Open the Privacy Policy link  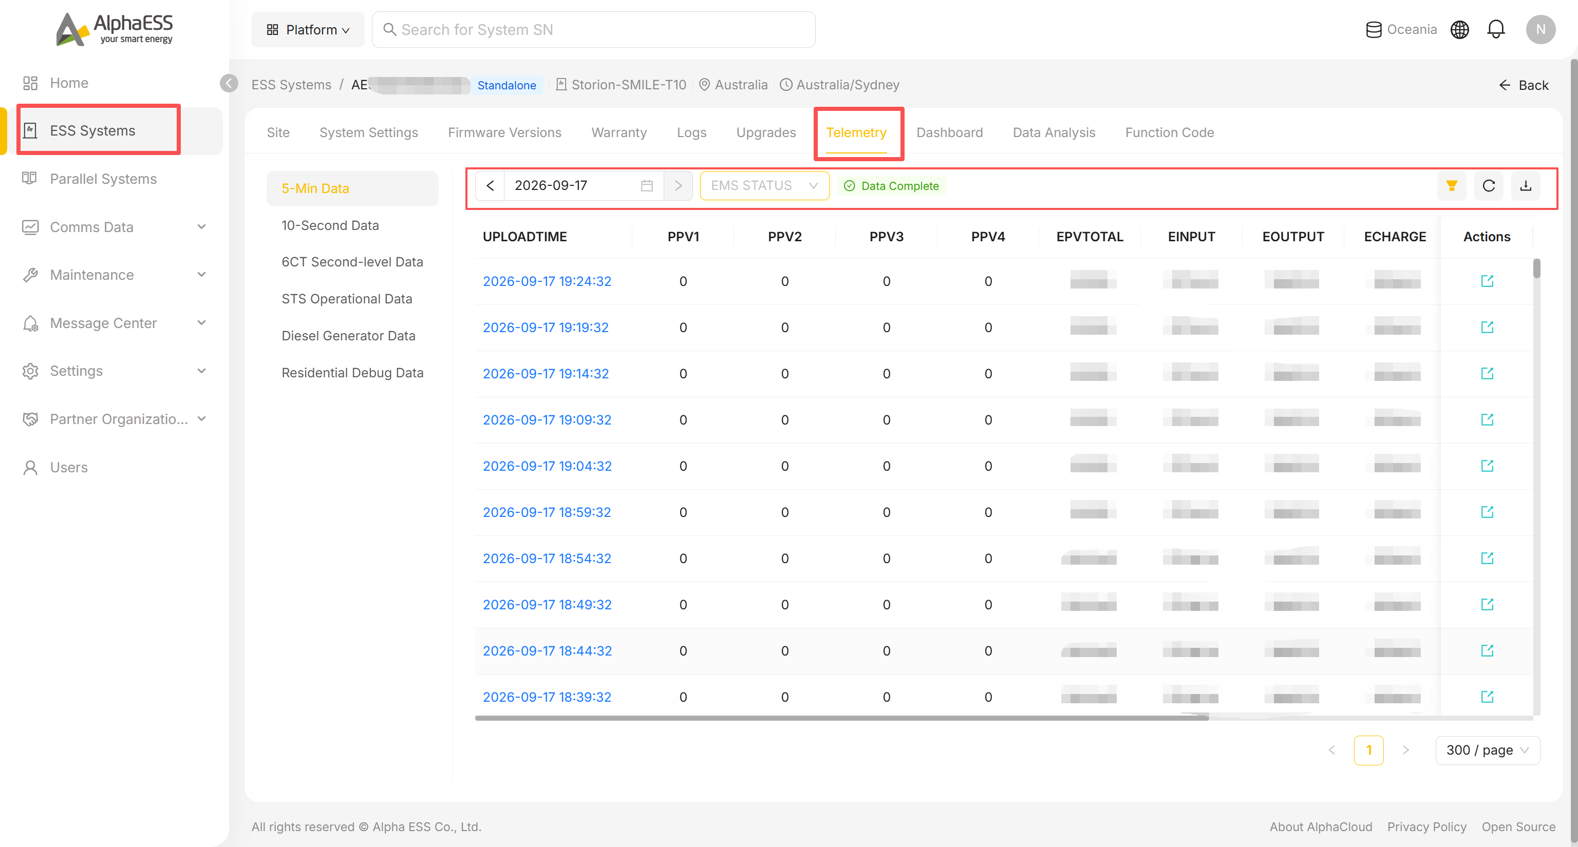pos(1426,827)
